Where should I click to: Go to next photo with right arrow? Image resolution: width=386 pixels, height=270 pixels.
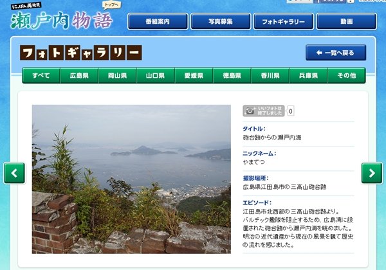click(x=372, y=173)
